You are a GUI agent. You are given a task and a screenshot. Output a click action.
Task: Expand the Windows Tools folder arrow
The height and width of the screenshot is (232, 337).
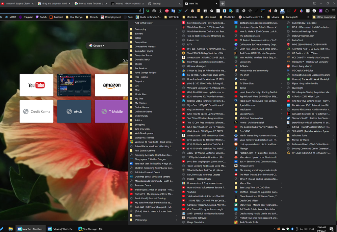click(334, 135)
